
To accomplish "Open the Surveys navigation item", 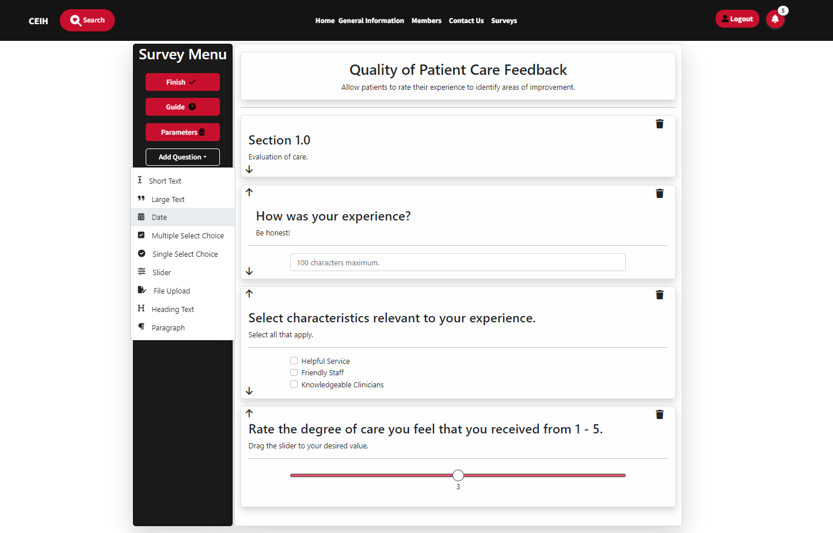I will pyautogui.click(x=504, y=21).
